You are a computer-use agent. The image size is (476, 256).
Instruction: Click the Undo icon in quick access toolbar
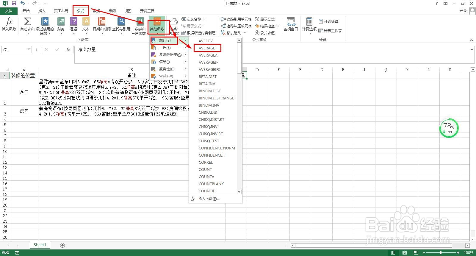pos(23,3)
